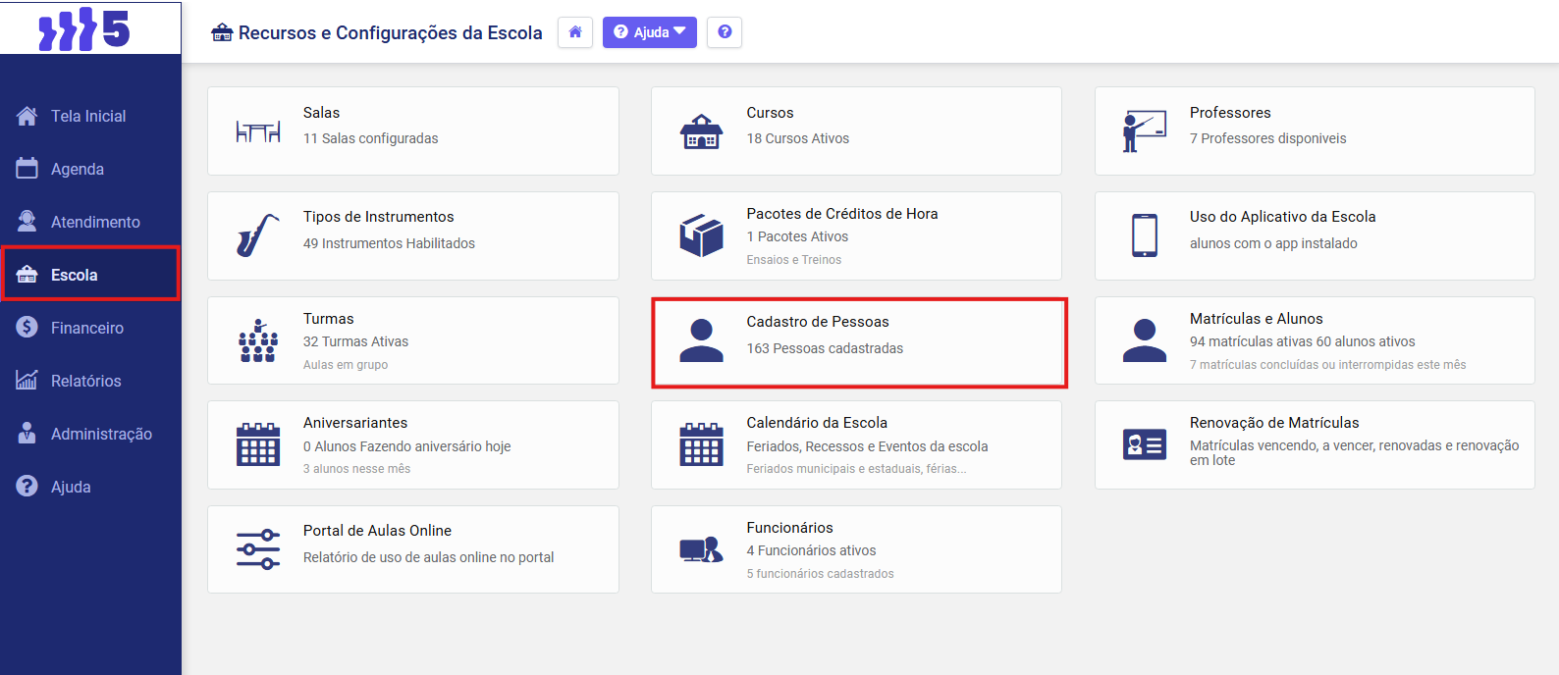Open Relatórios from the sidebar

(85, 381)
